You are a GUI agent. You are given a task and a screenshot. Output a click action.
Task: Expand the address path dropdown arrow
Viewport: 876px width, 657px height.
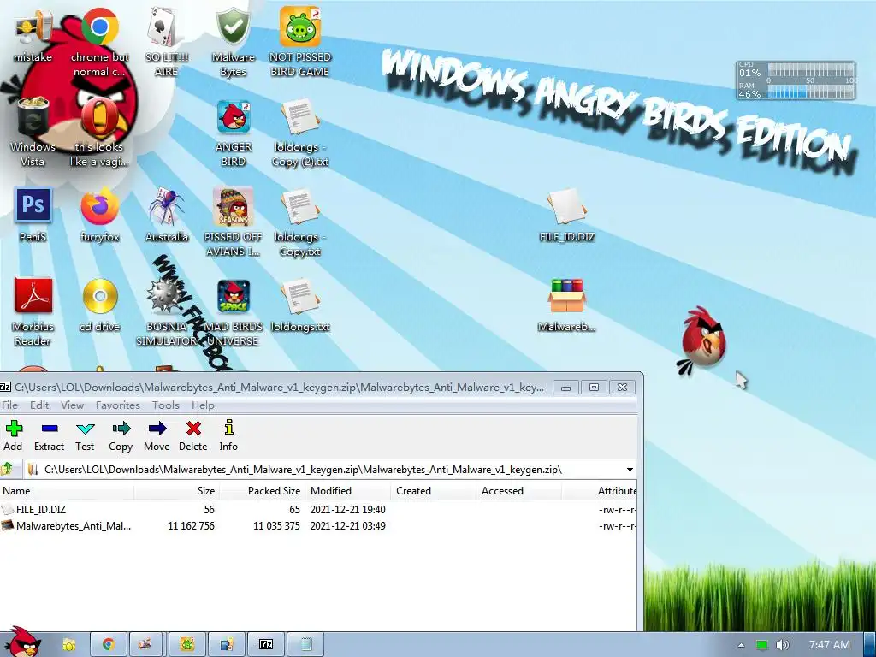tap(630, 470)
